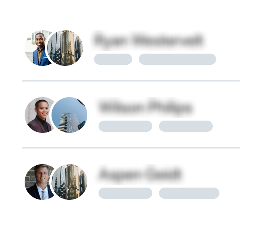Select the second row's empty area right of pills
Viewport: 262px width, 230px height.
click(226, 126)
